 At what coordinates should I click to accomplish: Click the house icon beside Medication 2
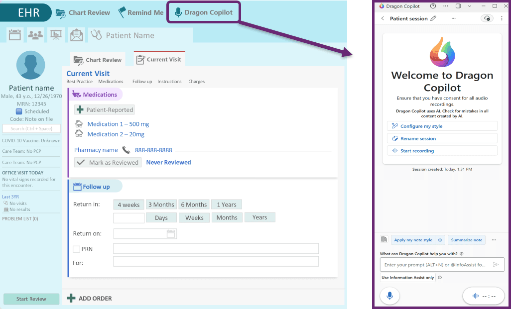click(x=79, y=133)
